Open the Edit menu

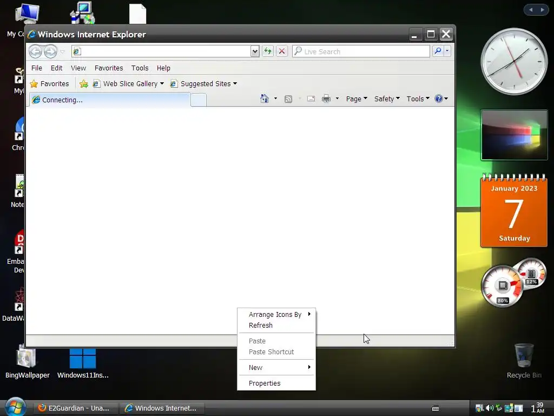point(56,68)
